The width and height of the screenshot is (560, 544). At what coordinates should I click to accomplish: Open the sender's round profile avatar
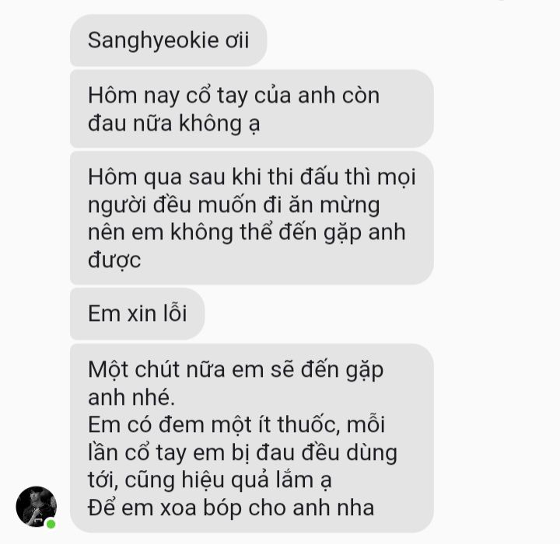click(36, 506)
